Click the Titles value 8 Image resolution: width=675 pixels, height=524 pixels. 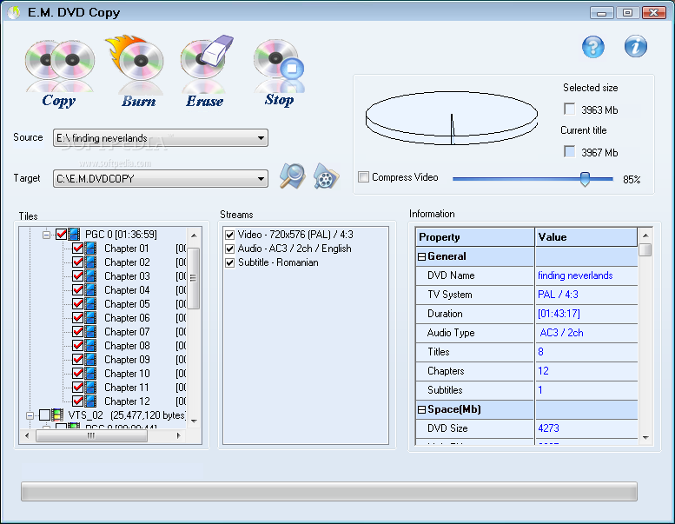540,352
